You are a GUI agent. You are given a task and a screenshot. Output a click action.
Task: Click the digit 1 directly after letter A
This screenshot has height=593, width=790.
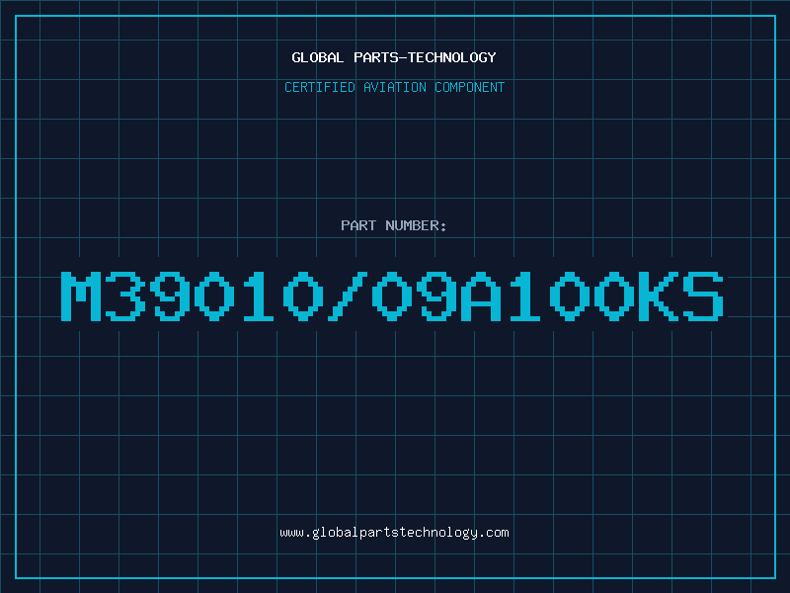tap(525, 296)
